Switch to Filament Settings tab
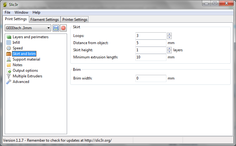Viewport: 236px width, 146px height. [44, 20]
